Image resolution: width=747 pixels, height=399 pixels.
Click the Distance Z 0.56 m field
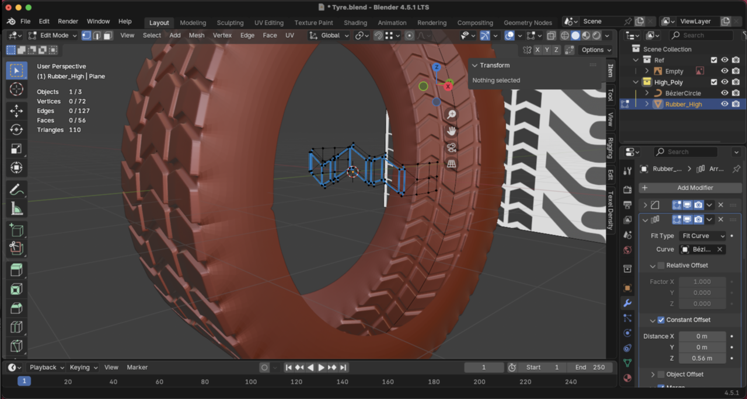point(702,358)
